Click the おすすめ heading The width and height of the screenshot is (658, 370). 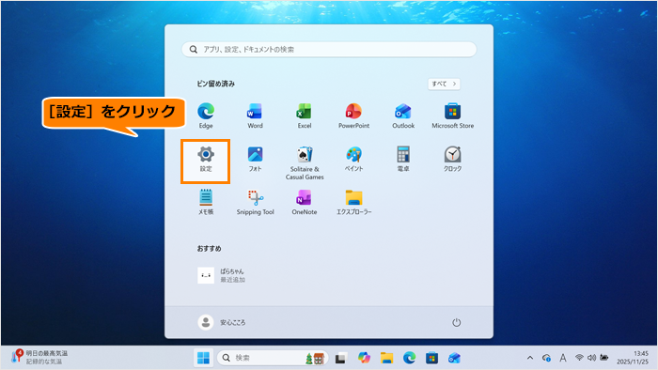click(209, 249)
